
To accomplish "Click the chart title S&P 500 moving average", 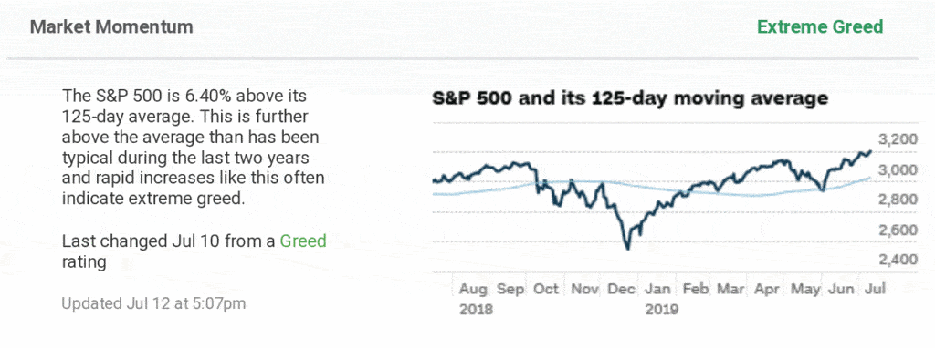I will pos(630,98).
